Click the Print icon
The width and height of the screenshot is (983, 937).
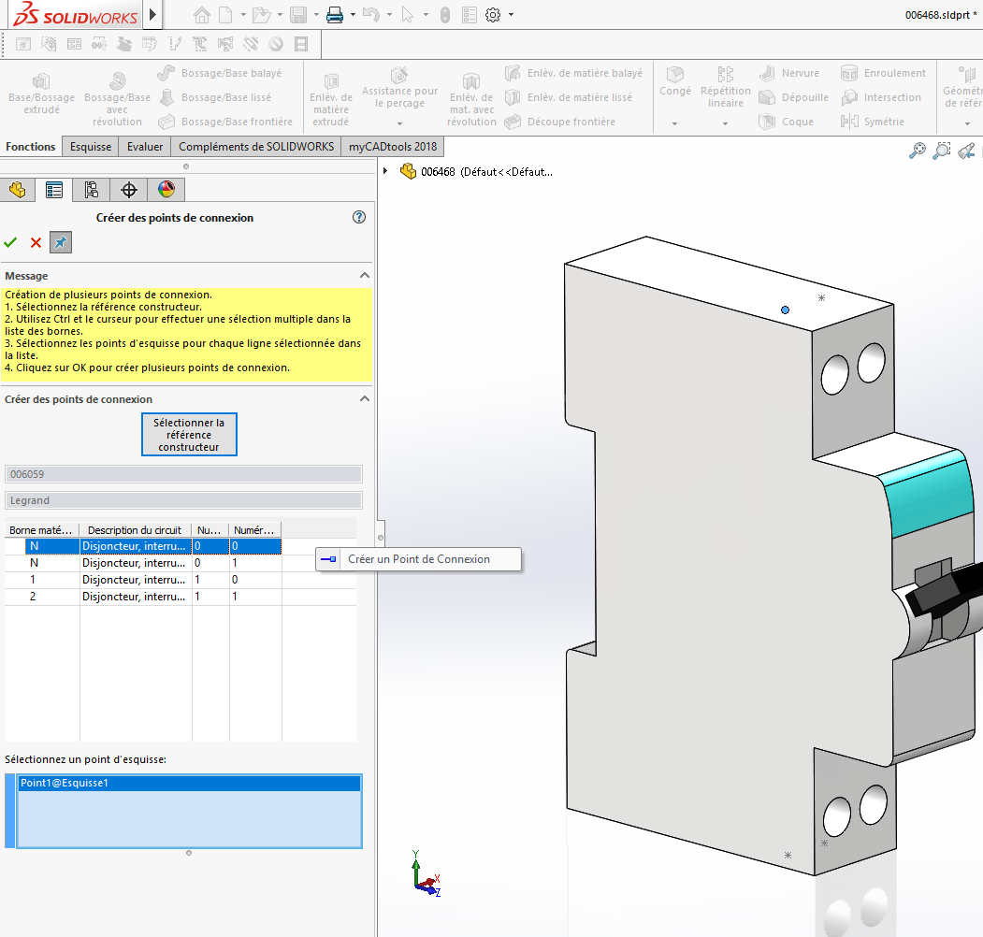click(336, 14)
